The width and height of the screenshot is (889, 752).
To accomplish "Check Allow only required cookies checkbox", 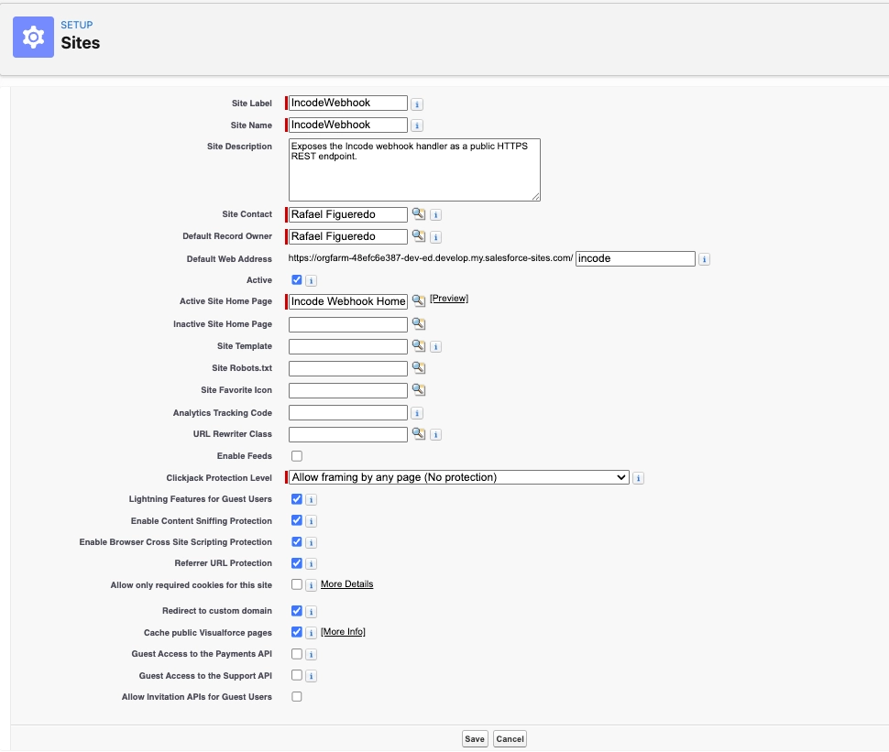I will click(x=297, y=584).
